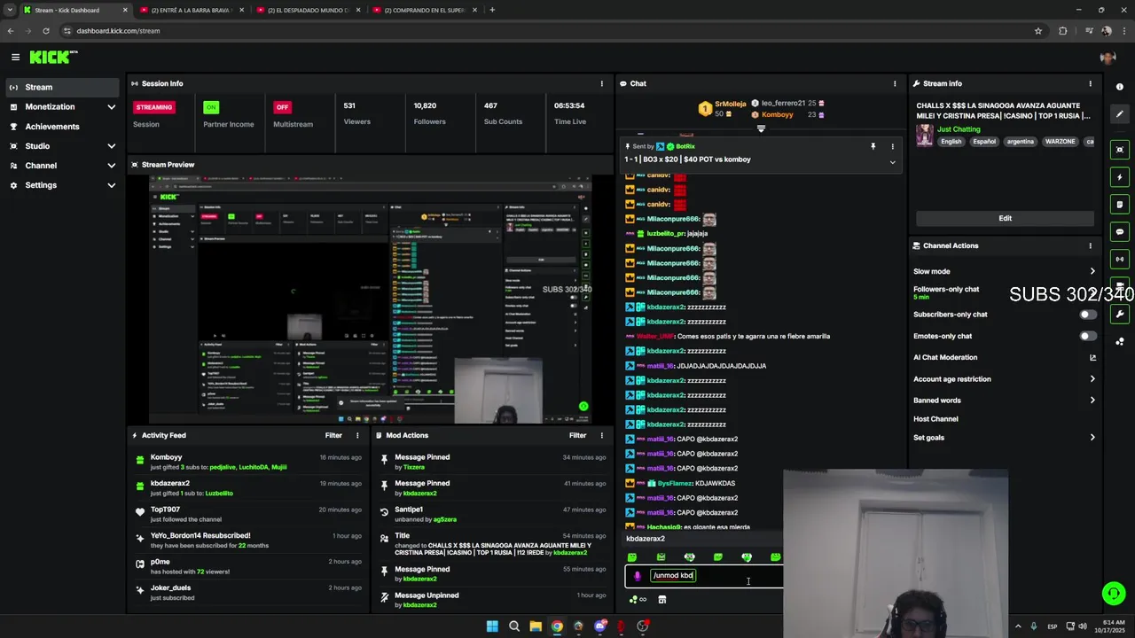Viewport: 1135px width, 638px height.
Task: Expand the Settings sidebar section
Action: coord(111,185)
